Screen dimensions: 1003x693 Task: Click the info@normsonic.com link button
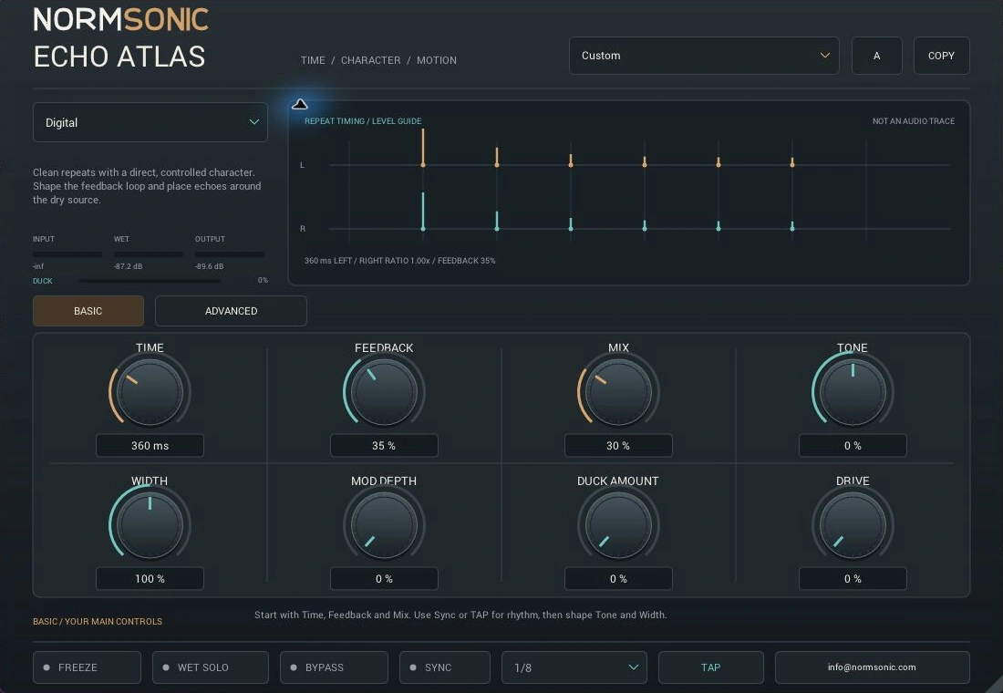[873, 667]
